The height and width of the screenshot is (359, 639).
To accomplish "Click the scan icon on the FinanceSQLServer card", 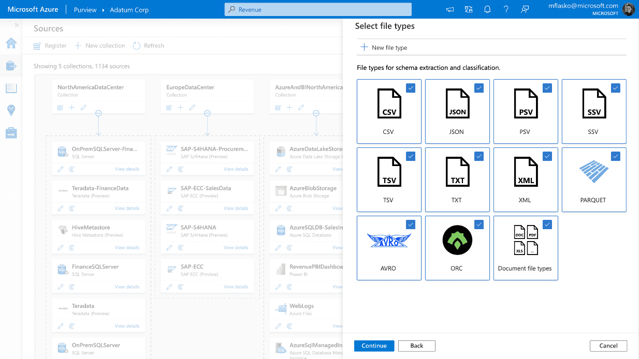I will (72, 287).
